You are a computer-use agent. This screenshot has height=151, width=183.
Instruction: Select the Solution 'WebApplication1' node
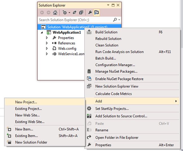pyautogui.click(x=79, y=27)
